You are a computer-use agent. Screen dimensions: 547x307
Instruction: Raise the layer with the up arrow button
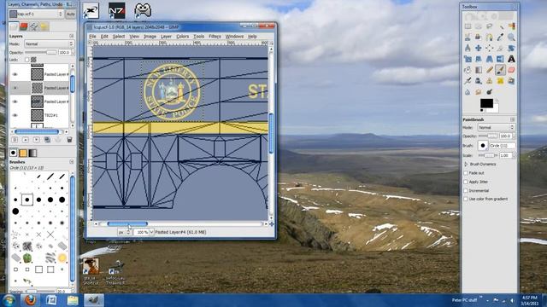[26, 140]
